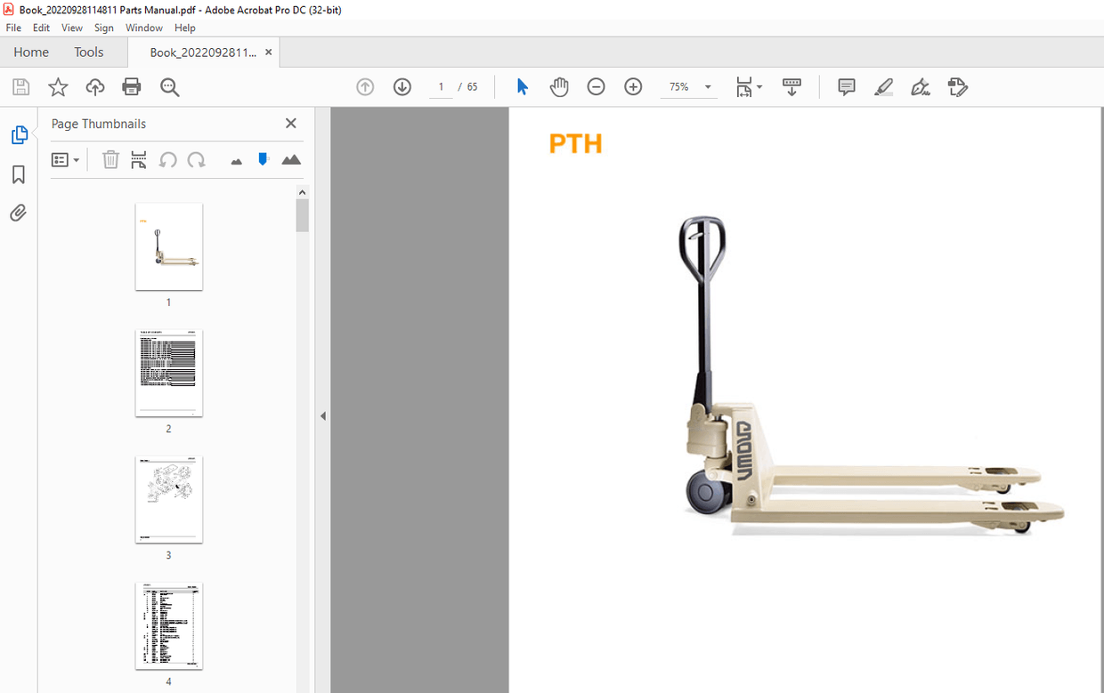Open the Bookmarks panel
The width and height of the screenshot is (1104, 693).
tap(18, 174)
